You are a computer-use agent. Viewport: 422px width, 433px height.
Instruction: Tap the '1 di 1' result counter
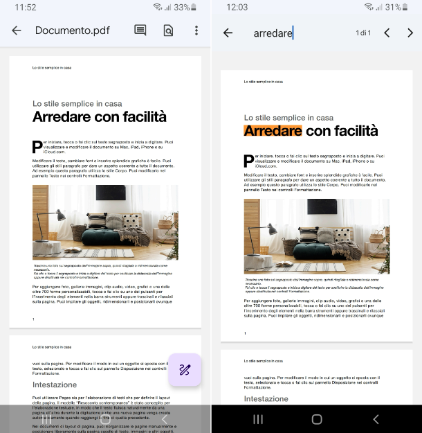pos(363,33)
